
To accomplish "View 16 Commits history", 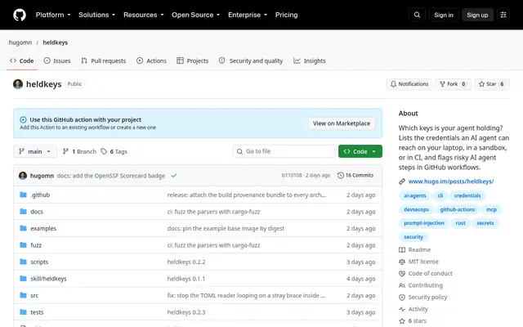I will click(x=355, y=176).
